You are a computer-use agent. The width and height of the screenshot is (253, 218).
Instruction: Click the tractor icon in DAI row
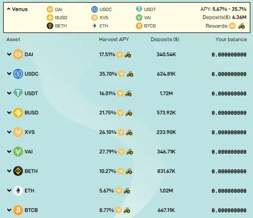(128, 54)
